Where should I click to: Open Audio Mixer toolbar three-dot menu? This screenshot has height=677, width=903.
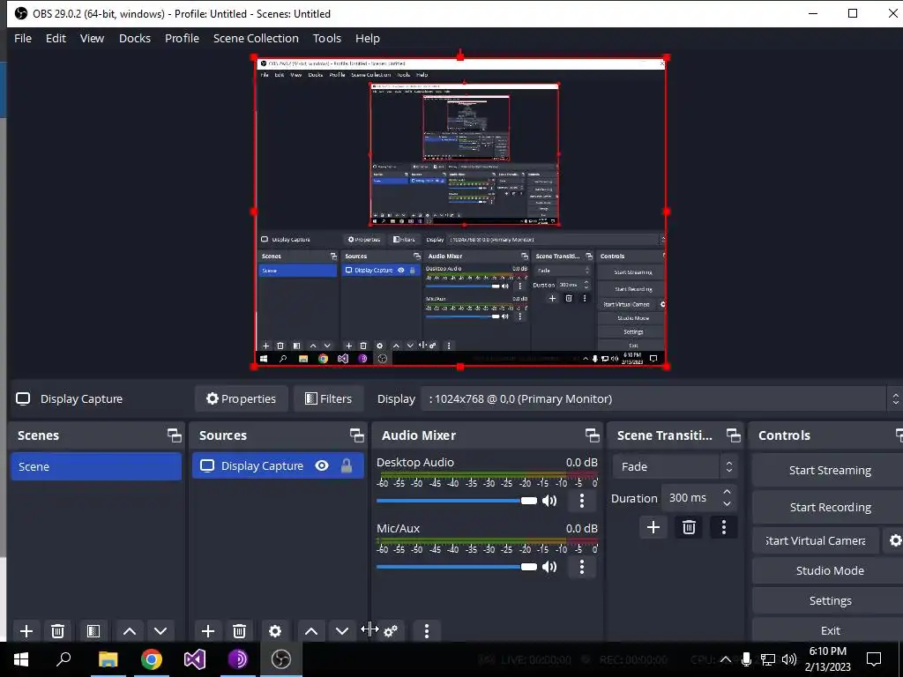[x=427, y=631]
